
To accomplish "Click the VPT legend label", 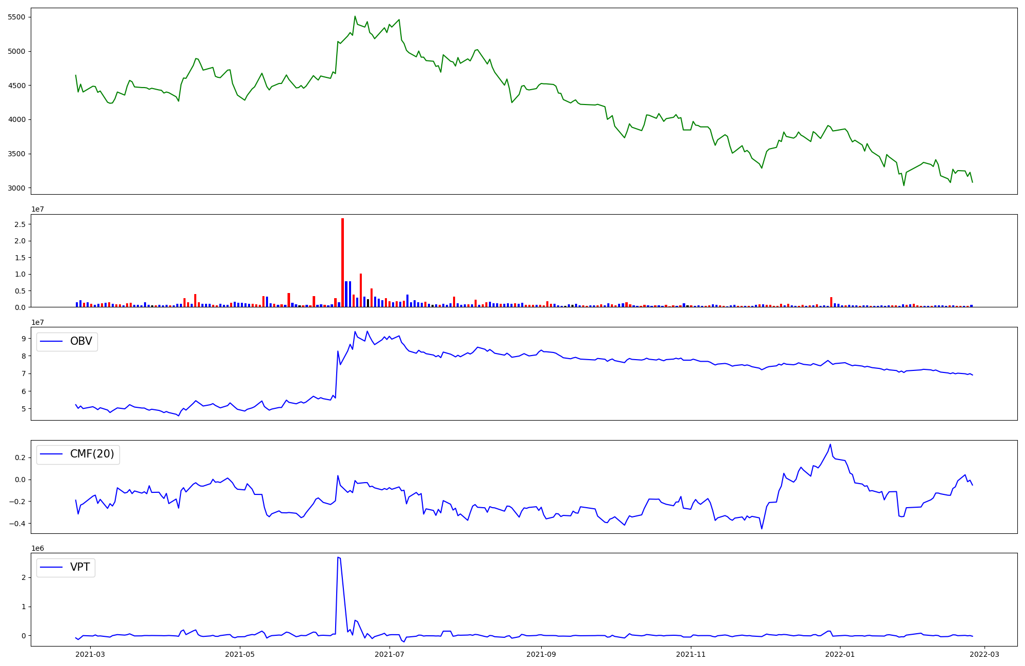I will pyautogui.click(x=80, y=567).
